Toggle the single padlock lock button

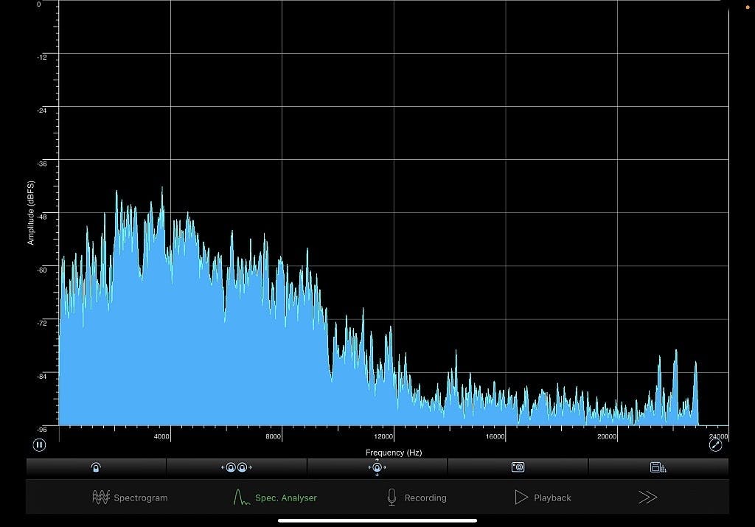click(x=96, y=467)
